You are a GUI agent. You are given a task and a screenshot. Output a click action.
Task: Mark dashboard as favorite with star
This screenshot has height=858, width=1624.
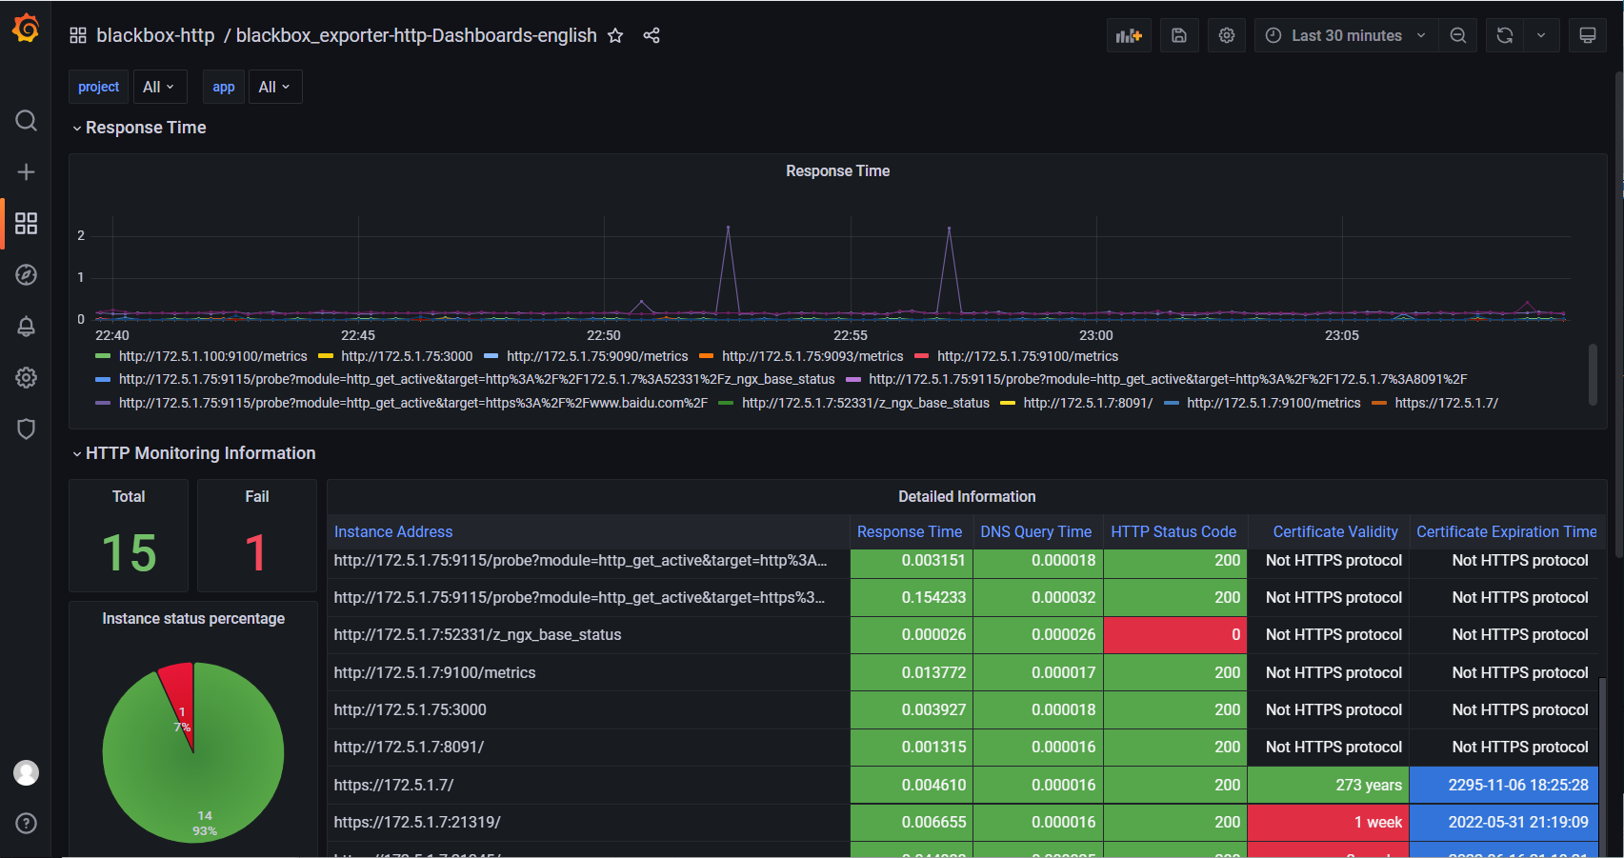615,35
